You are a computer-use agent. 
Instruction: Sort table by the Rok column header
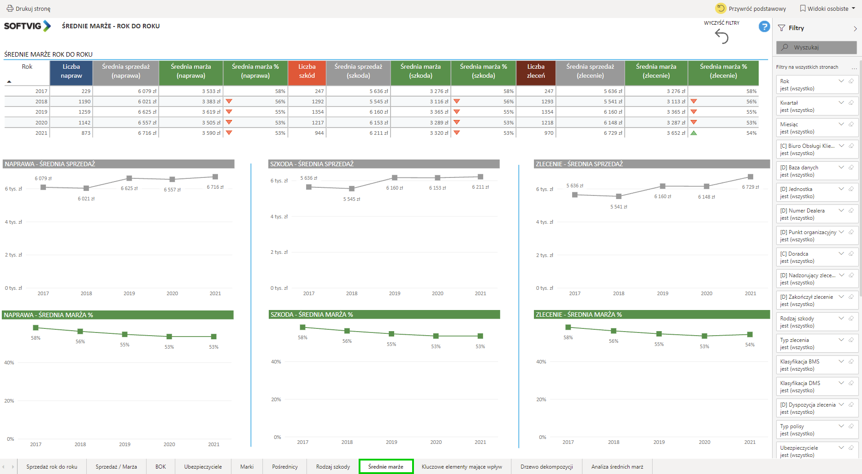27,67
